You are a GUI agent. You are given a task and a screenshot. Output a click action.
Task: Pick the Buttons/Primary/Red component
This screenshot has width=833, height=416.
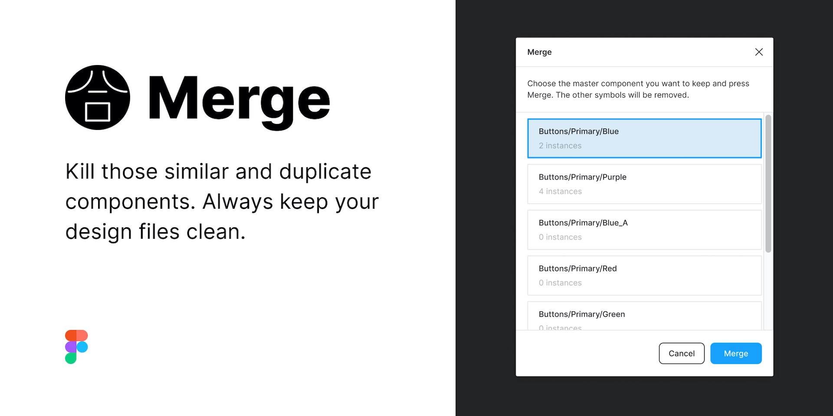(644, 275)
